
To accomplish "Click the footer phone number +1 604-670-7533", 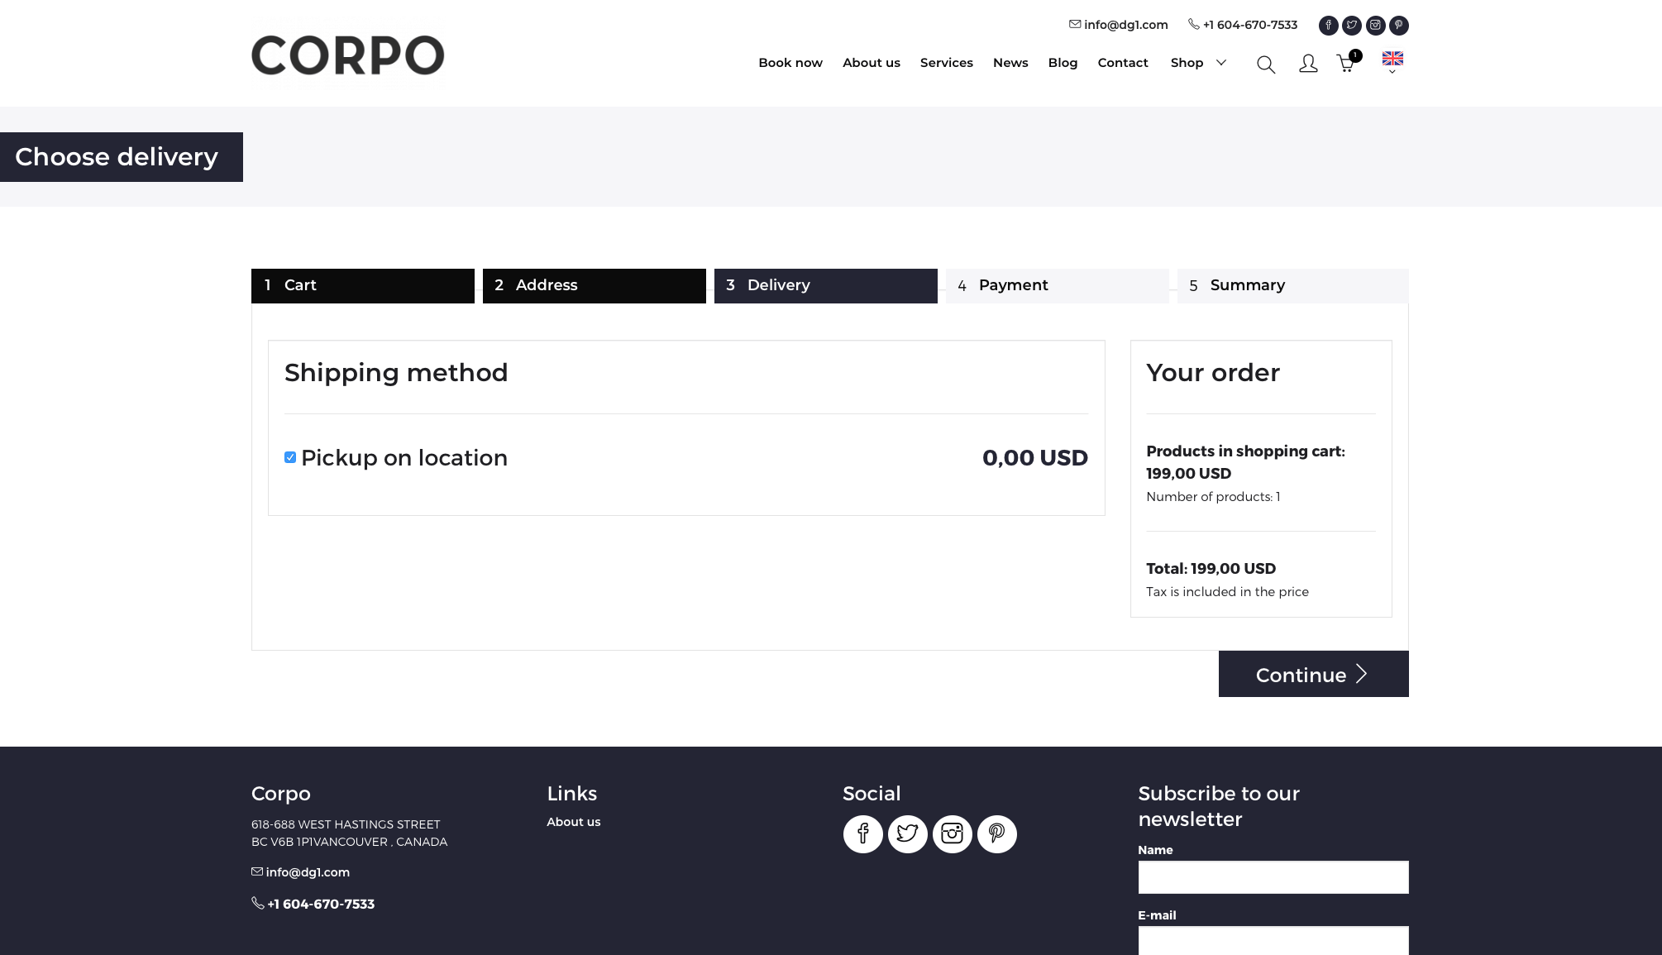I will pyautogui.click(x=313, y=904).
